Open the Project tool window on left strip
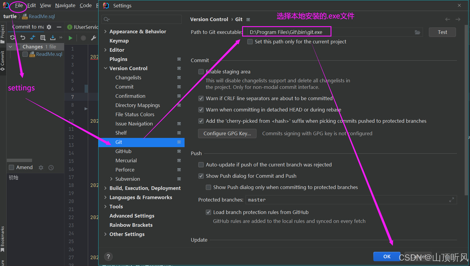Screen dimensions: 470x266 pyautogui.click(x=3, y=34)
